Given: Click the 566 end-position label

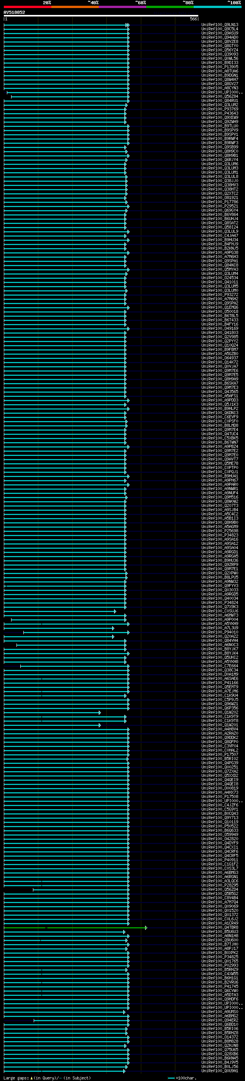Looking at the screenshot, I should tap(193, 19).
